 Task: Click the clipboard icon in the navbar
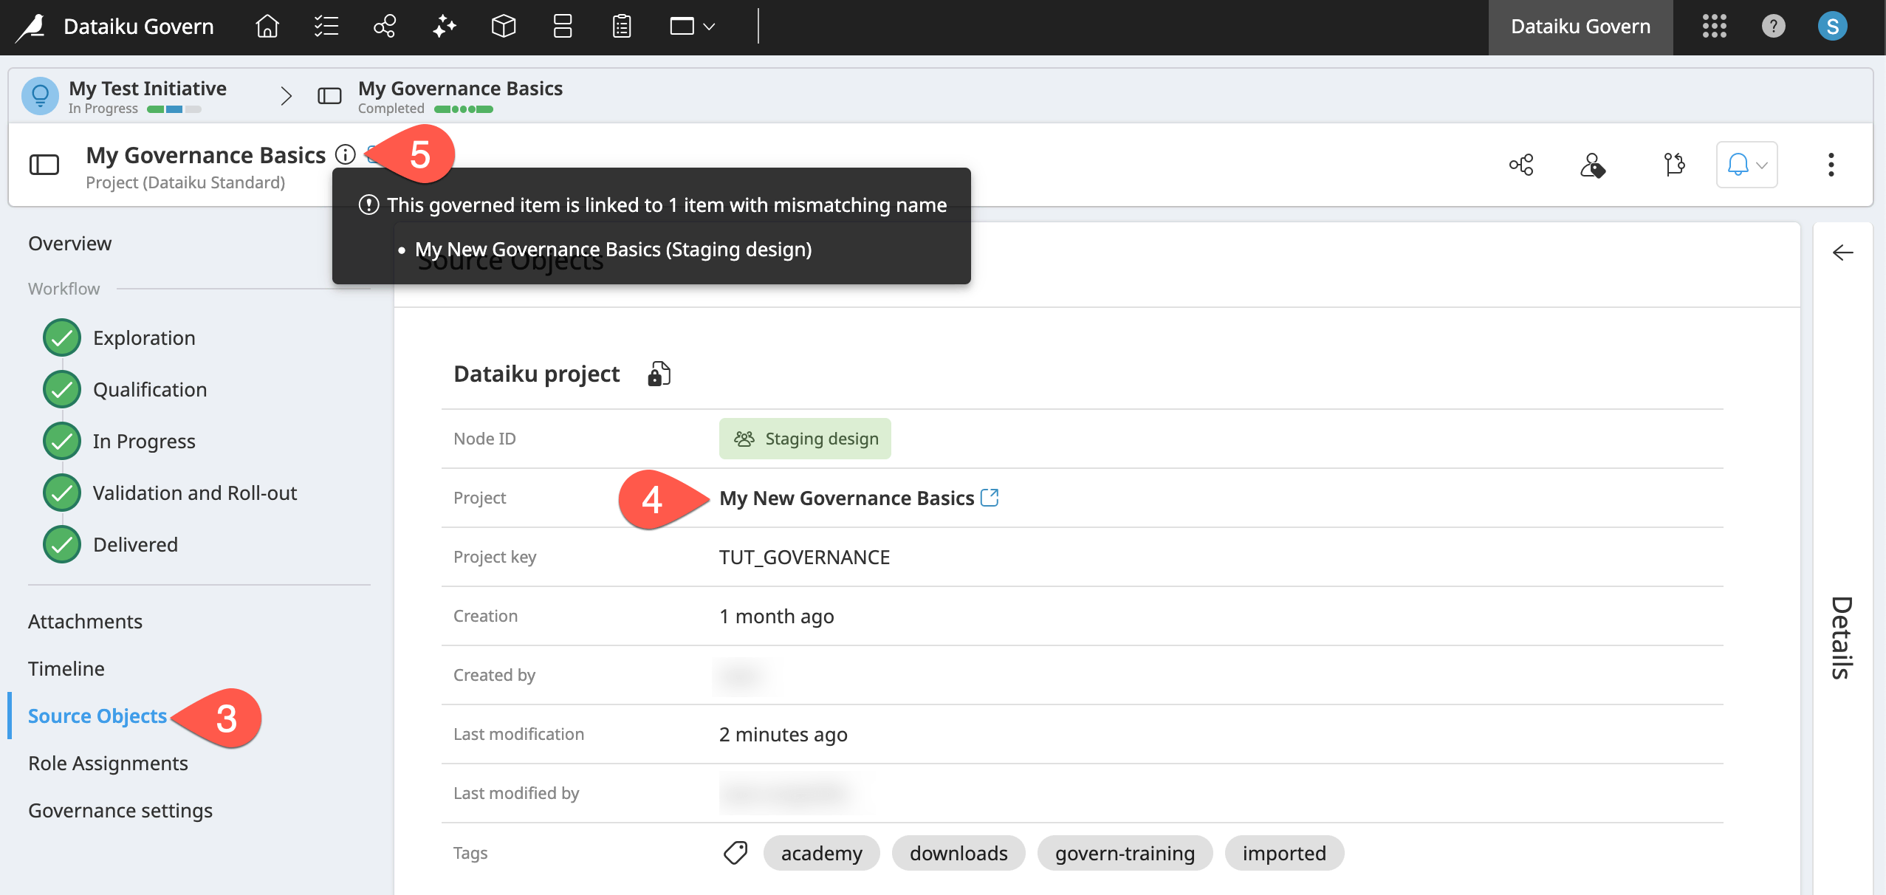pyautogui.click(x=620, y=27)
